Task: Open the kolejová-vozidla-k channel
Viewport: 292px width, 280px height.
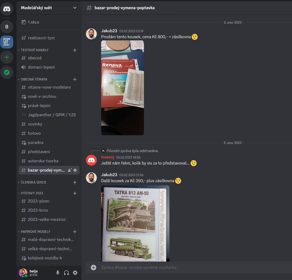Action: coord(49,258)
